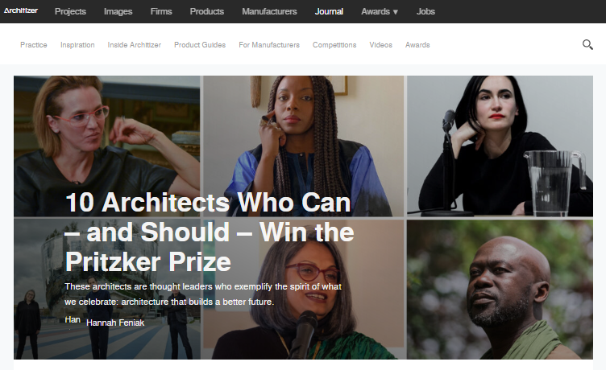Open the search magnifier icon

click(x=587, y=45)
